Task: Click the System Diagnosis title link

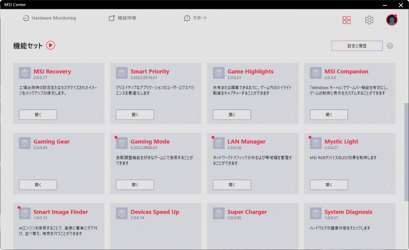Action: [348, 212]
